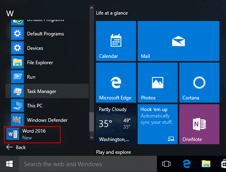Click the Run dialog icon
This screenshot has height=172, width=226.
coord(17,77)
